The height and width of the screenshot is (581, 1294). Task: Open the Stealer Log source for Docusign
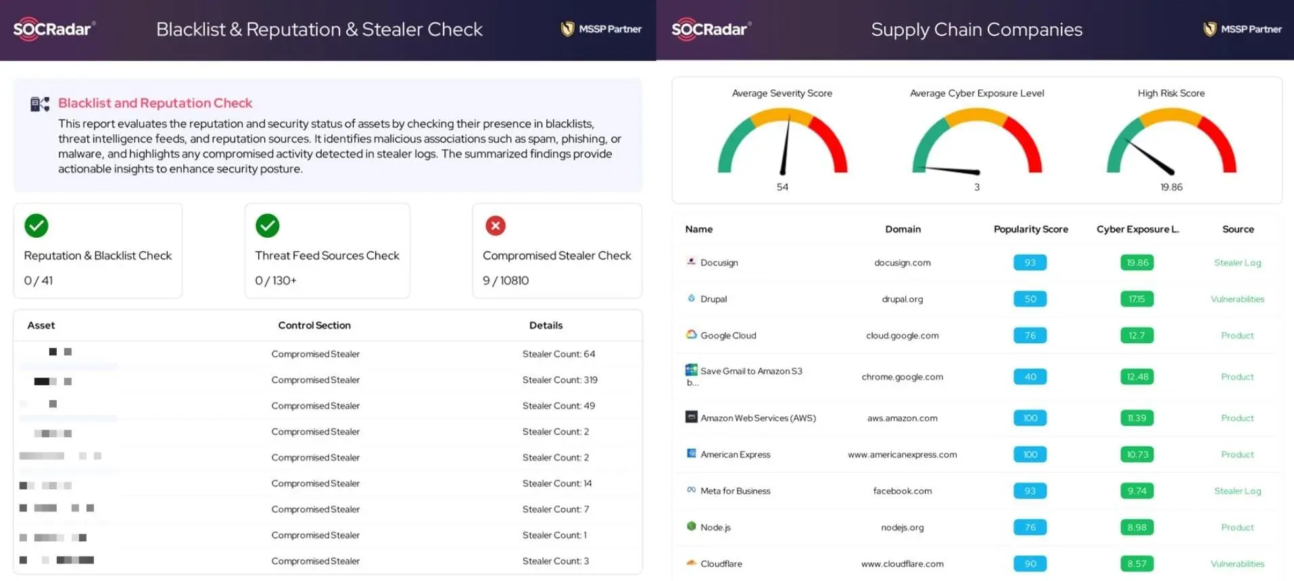pos(1237,263)
